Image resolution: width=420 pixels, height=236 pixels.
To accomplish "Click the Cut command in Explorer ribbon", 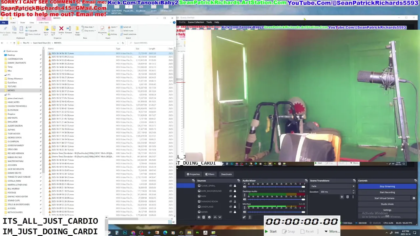I will [29, 27].
